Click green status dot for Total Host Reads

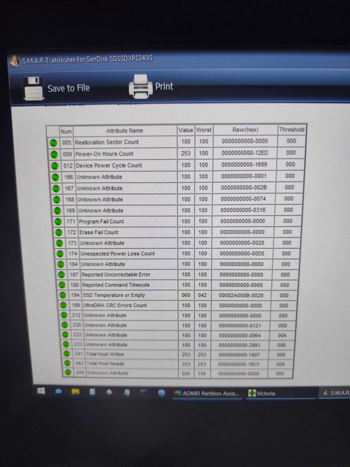(67, 364)
